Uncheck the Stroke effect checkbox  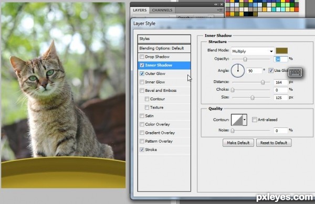click(x=142, y=149)
